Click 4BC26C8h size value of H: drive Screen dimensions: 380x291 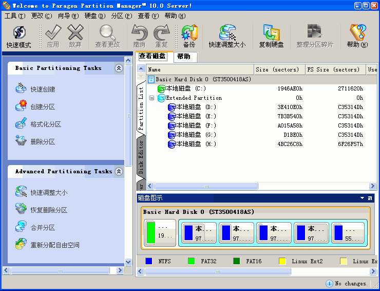(x=290, y=144)
